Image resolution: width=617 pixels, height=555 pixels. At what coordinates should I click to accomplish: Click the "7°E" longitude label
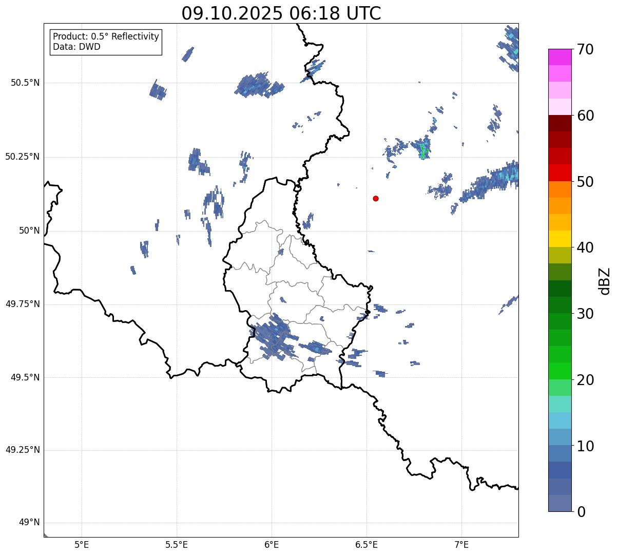(x=461, y=545)
